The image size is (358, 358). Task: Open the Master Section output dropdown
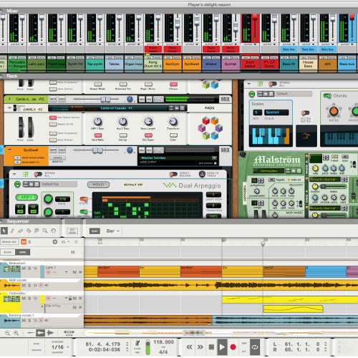[214, 158]
